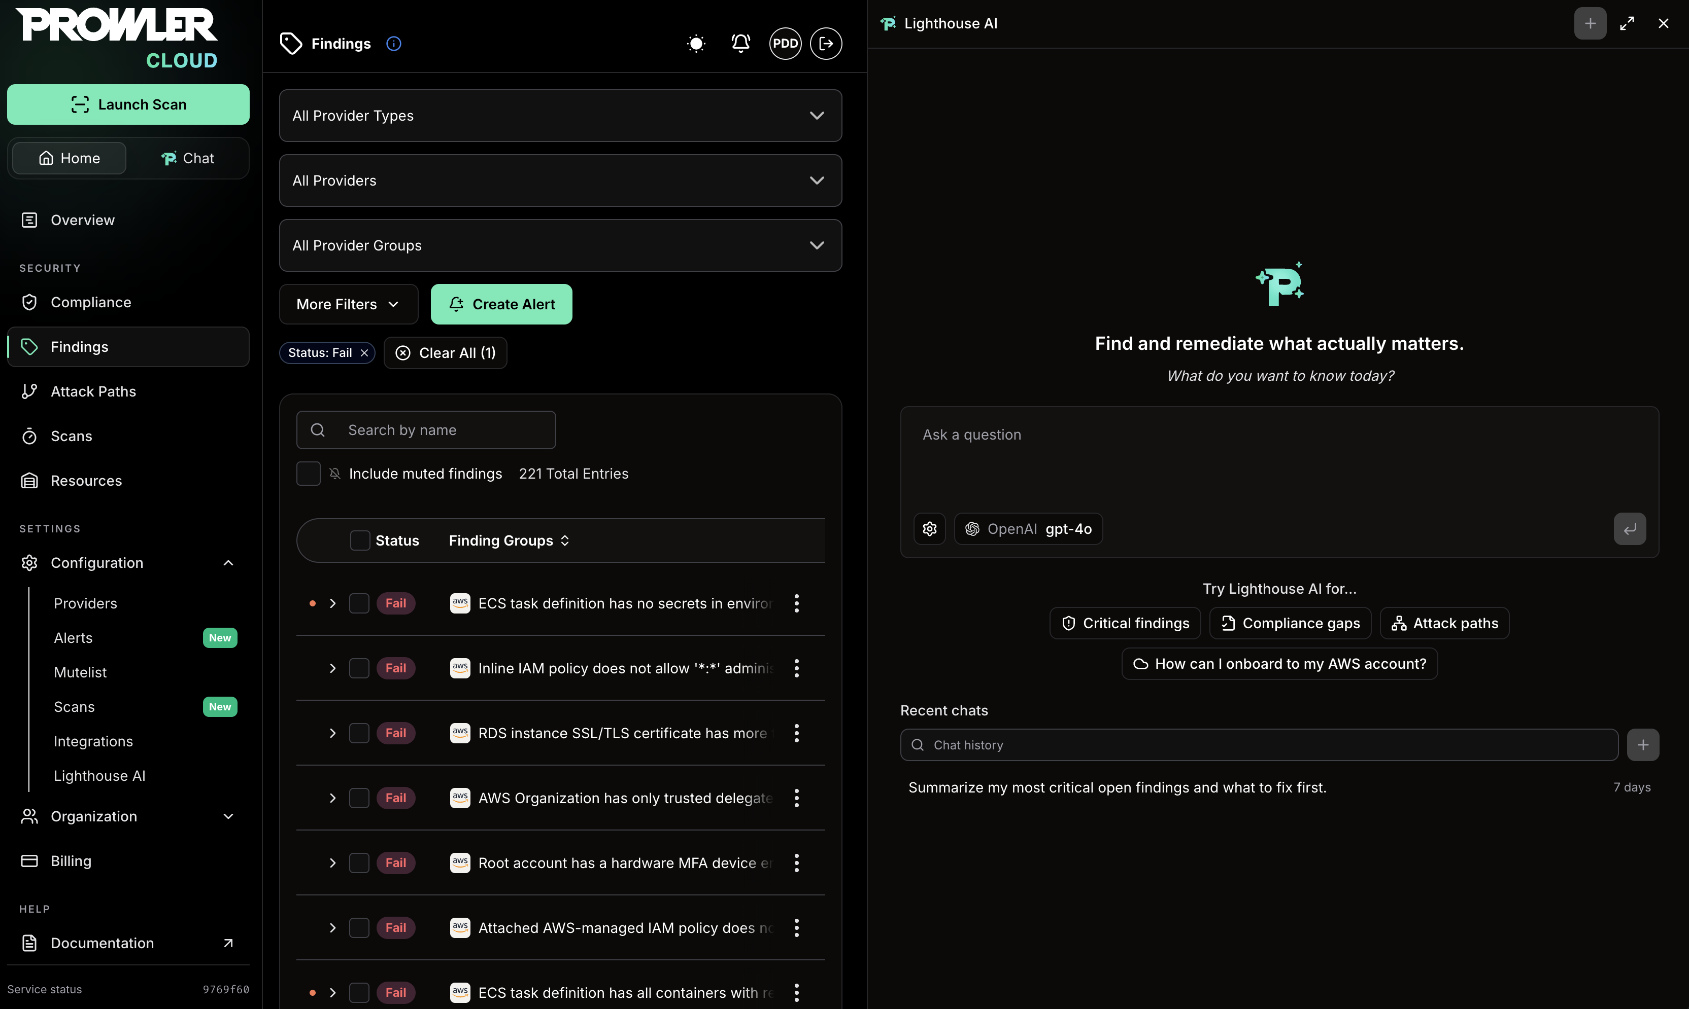Open Billing in sidebar
Viewport: 1689px width, 1009px height.
pos(128,861)
